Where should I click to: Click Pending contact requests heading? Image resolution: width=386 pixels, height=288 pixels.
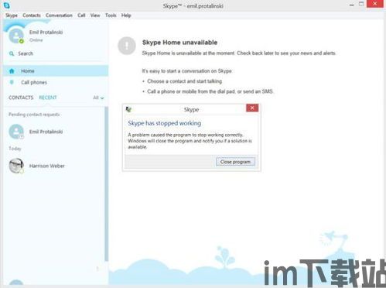point(34,115)
